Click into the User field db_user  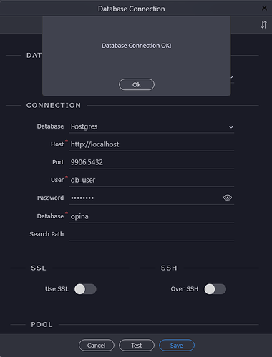click(152, 180)
